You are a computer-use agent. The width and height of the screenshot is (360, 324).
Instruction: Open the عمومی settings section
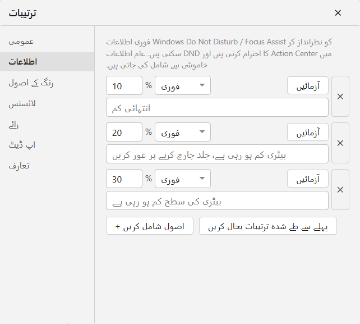click(47, 42)
